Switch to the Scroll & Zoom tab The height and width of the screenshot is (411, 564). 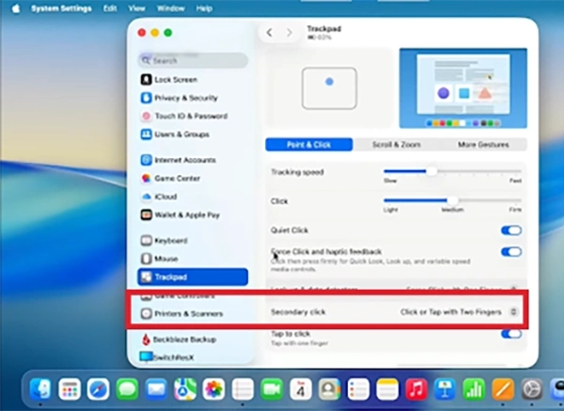(397, 145)
